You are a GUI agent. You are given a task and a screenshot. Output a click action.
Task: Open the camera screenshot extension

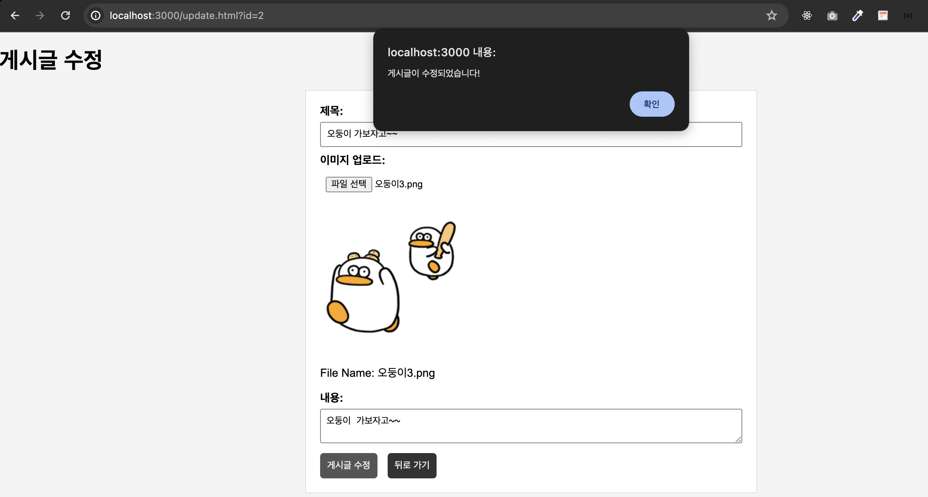(832, 15)
